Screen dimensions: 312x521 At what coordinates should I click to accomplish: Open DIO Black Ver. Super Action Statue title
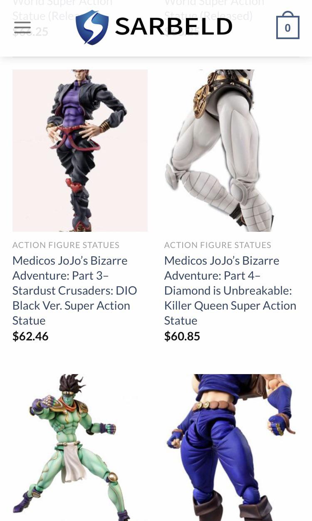pyautogui.click(x=75, y=290)
